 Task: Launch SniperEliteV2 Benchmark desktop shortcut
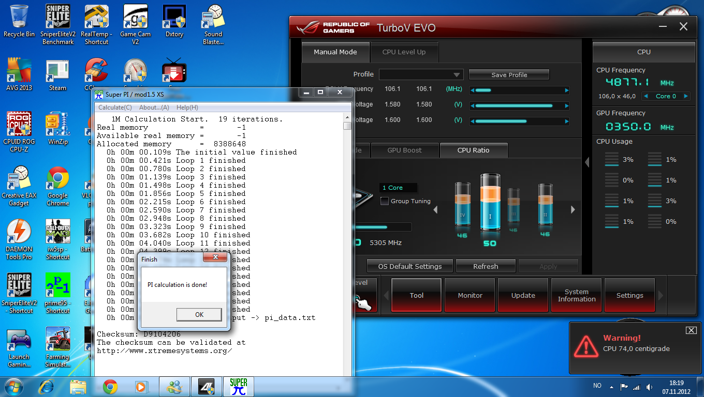coord(58,24)
